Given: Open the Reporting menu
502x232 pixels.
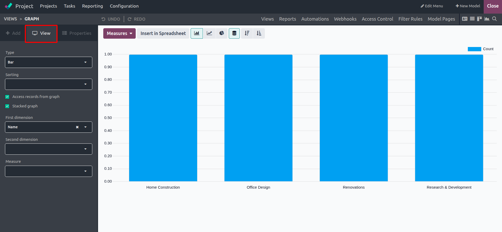Looking at the screenshot, I should tap(92, 6).
